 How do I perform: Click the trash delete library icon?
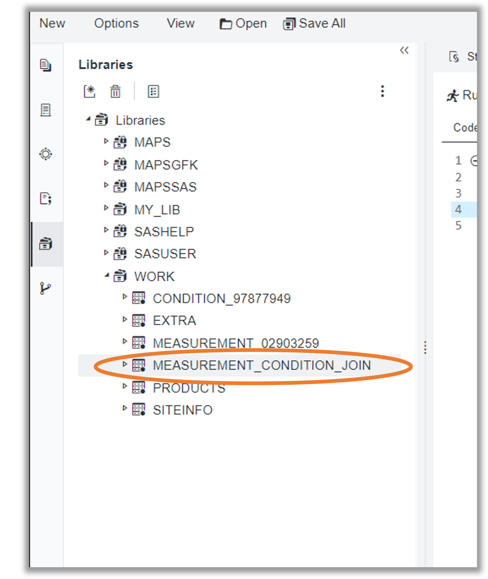[x=115, y=92]
